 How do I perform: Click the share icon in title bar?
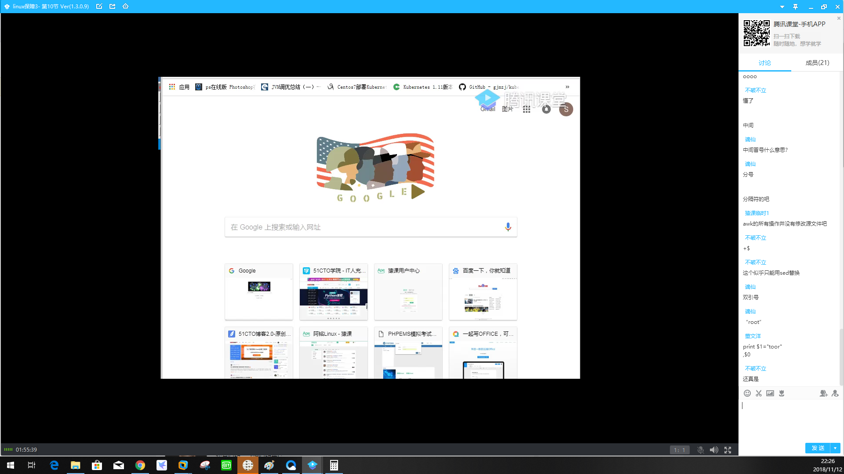(113, 6)
